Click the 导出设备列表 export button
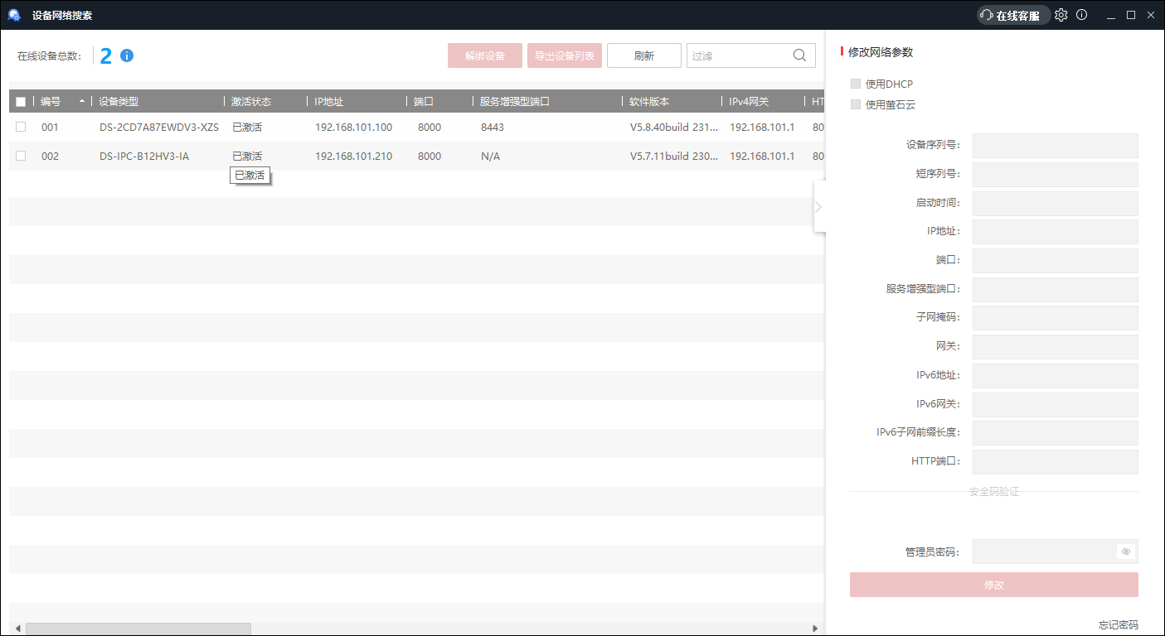This screenshot has height=636, width=1165. pyautogui.click(x=564, y=55)
